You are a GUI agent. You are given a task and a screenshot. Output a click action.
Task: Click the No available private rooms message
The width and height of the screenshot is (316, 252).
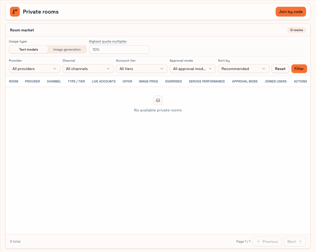pos(158,110)
